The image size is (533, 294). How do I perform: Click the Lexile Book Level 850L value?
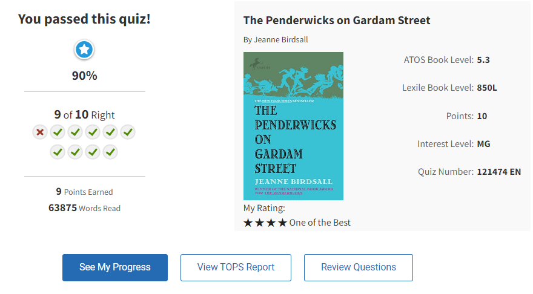(x=487, y=88)
